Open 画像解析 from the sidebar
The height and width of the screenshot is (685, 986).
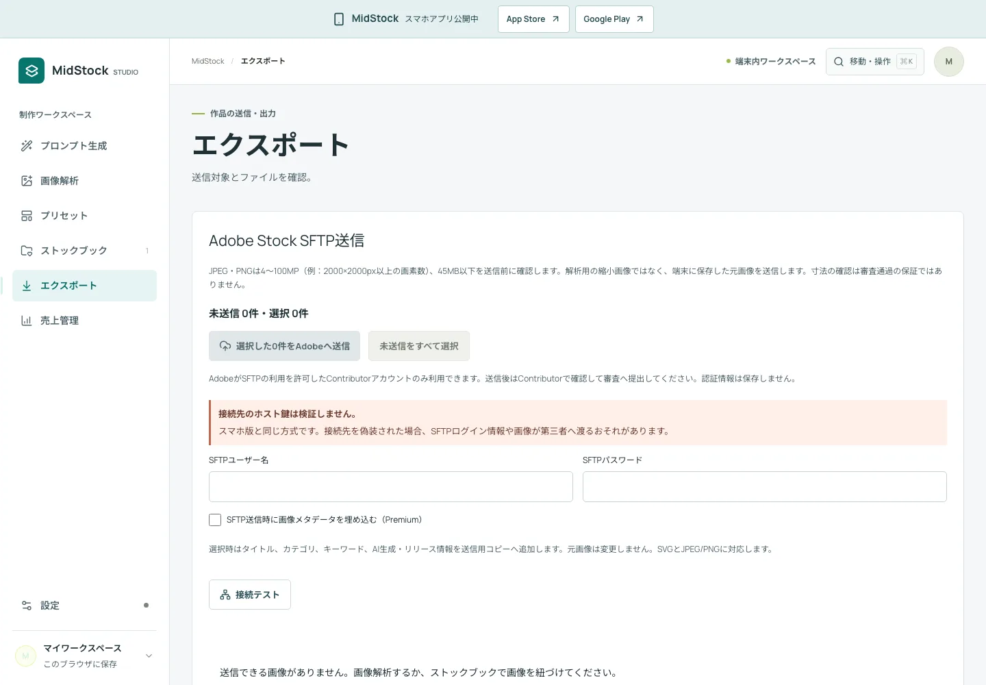coord(84,181)
